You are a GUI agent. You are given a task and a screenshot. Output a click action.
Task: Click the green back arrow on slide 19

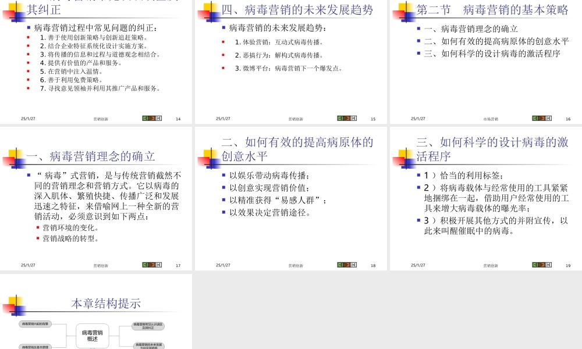pyautogui.click(x=535, y=263)
